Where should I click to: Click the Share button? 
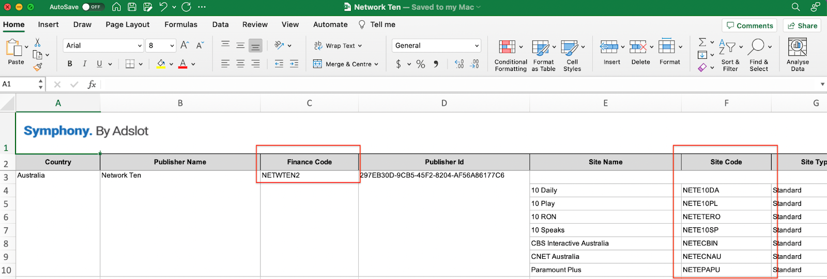(802, 25)
